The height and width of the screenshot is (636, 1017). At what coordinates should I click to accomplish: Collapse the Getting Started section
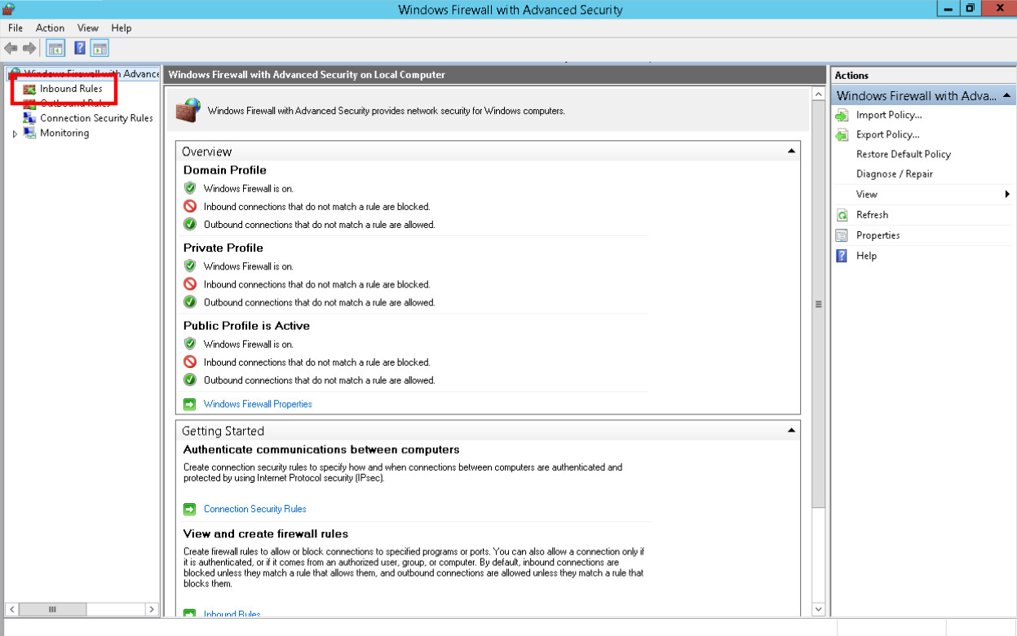tap(791, 431)
